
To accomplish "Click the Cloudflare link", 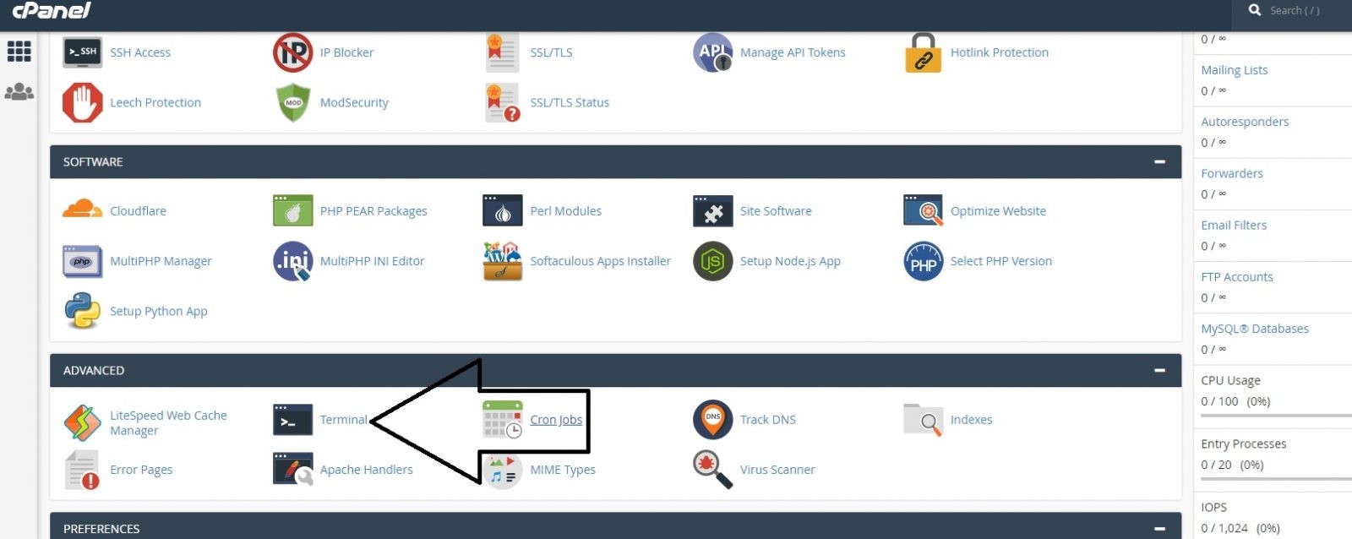I will (x=138, y=211).
